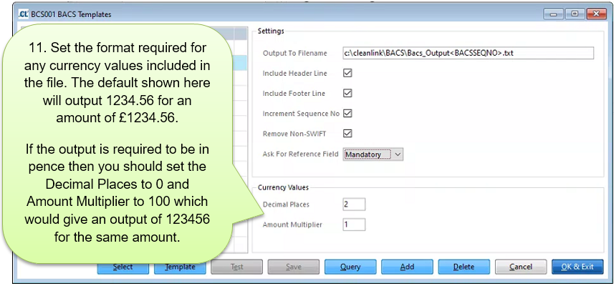Disable the Increment Sequence No checkbox
Viewport: 614px width, 286px height.
348,113
